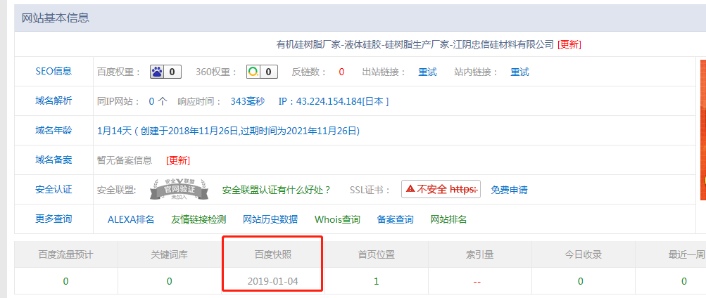Open the 域名年龄 row label
The image size is (706, 298).
(53, 130)
